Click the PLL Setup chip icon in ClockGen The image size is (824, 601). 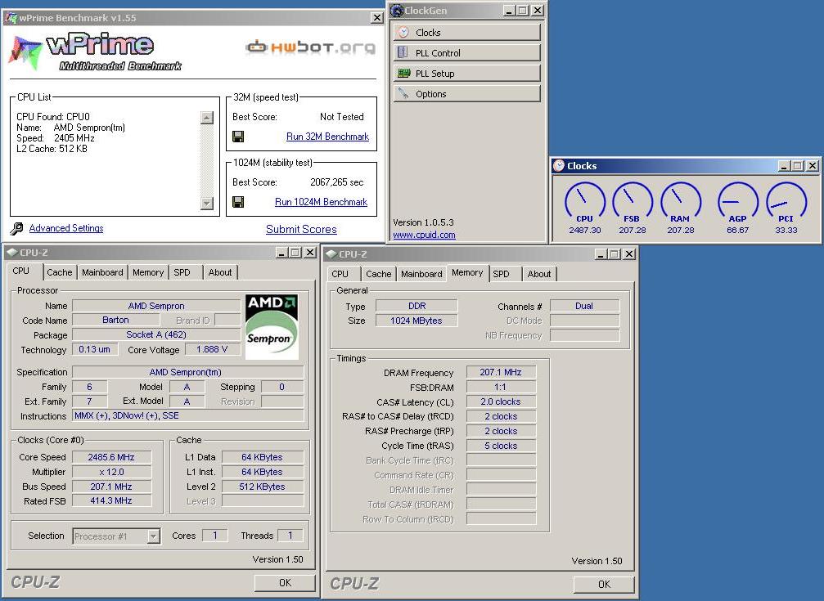tap(403, 73)
